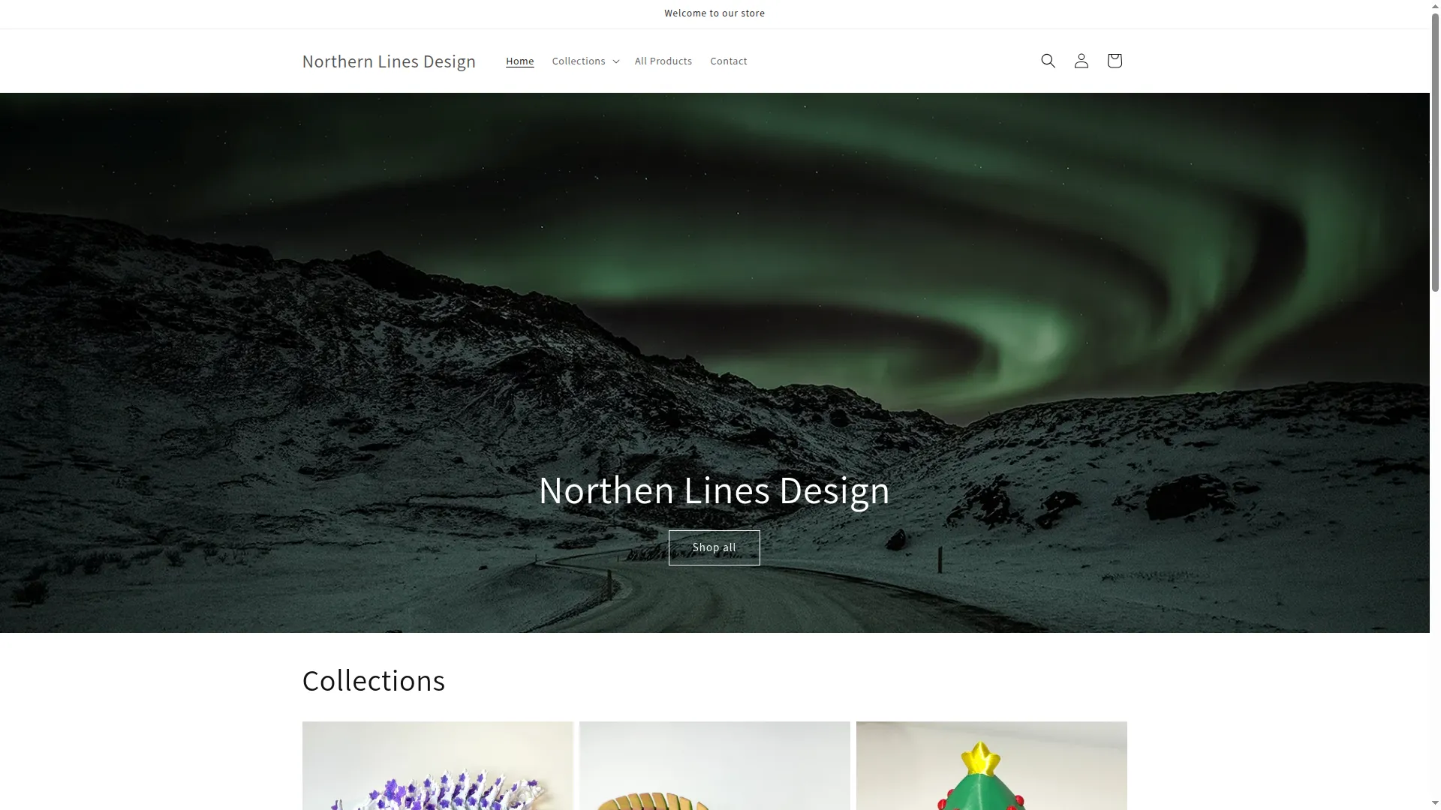Open the Christmas tree collection thumbnail
Viewport: 1441px width, 810px height.
click(991, 766)
